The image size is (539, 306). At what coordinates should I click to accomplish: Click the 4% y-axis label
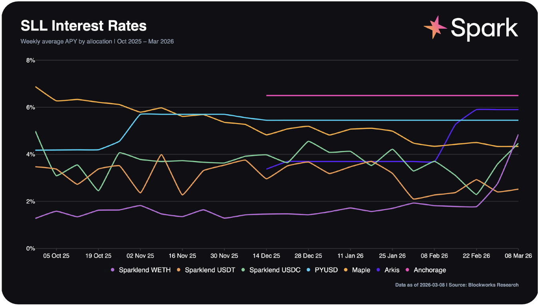tap(31, 154)
